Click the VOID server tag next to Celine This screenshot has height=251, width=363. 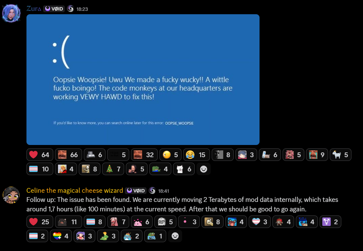click(136, 191)
